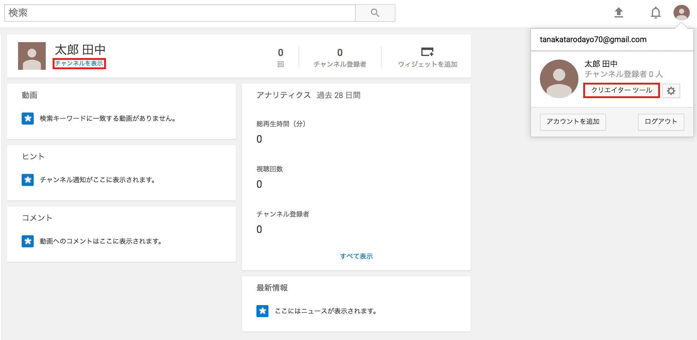Click the コメント card title
This screenshot has width=697, height=340.
[x=37, y=218]
